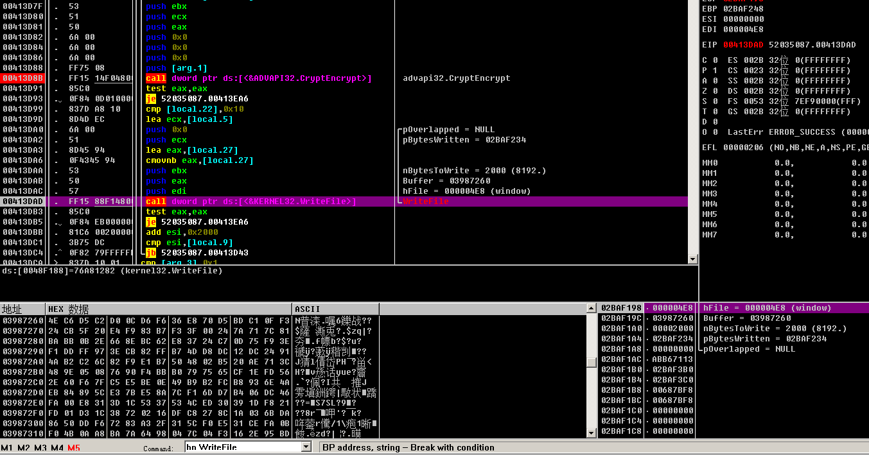
Task: Open the Command box dropdown arrow
Action: tap(306, 447)
